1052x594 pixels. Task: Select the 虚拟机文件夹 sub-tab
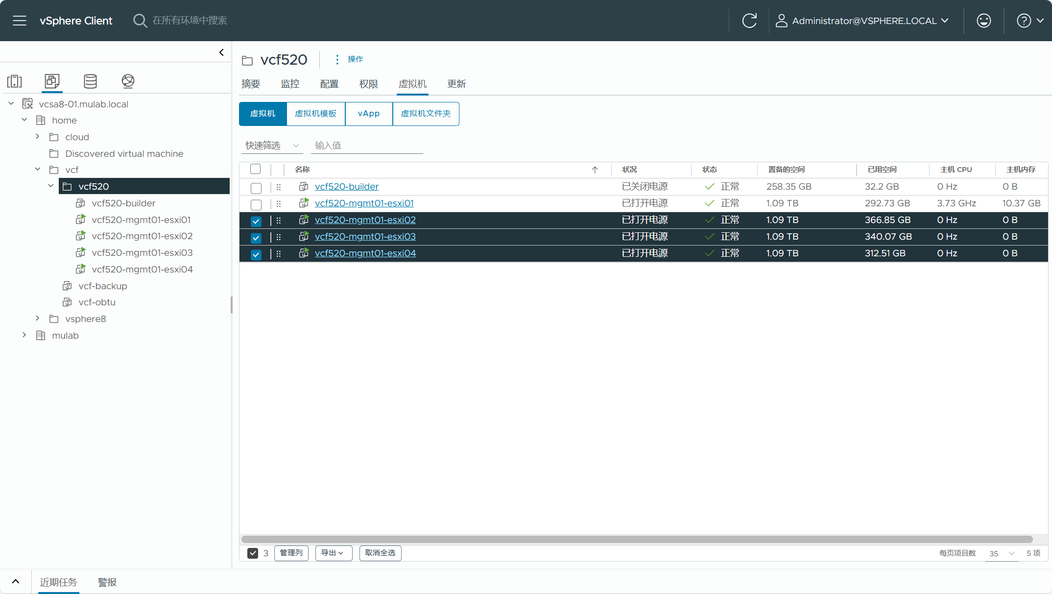426,114
